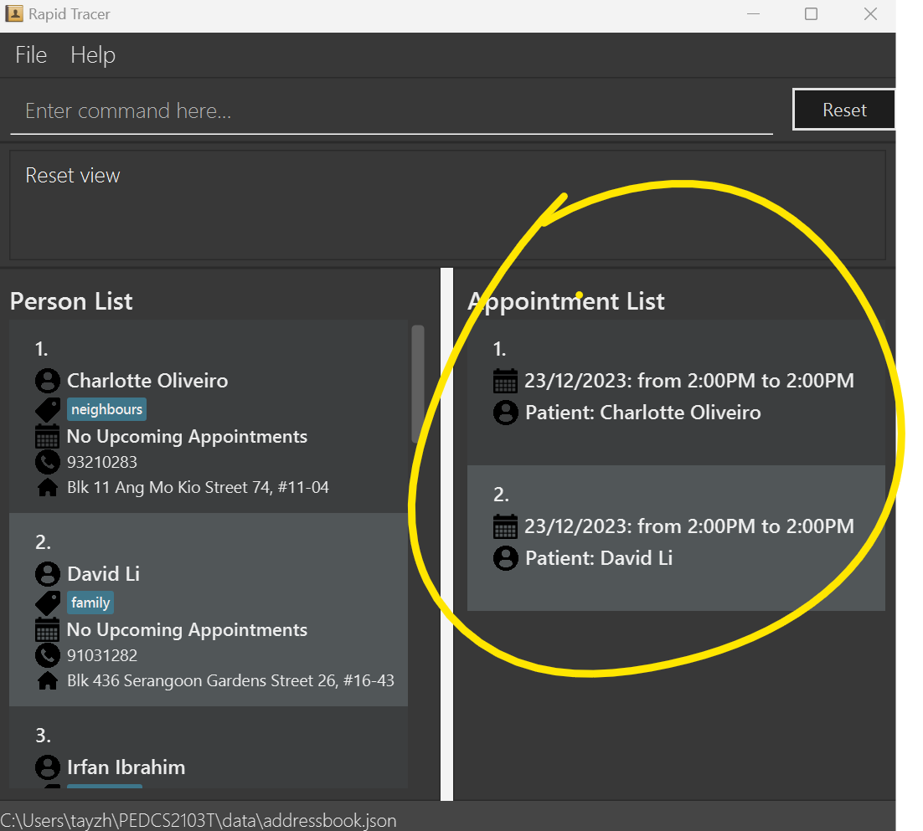Screen dimensions: 923x831
Task: Select the family tag label
Action: click(x=90, y=603)
